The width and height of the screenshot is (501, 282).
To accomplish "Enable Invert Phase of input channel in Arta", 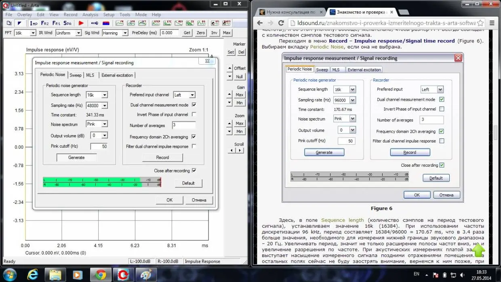I will coord(194,114).
